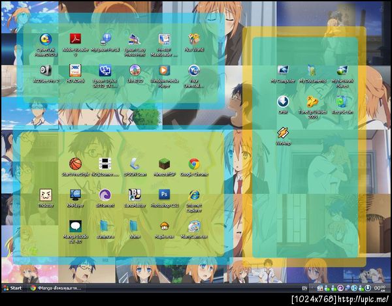Image resolution: width=392 pixels, height=306 pixels.
Task: Click the BitTorrent tray icon
Action: (x=340, y=288)
